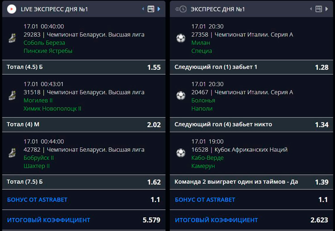Click the red LIVE play icon
Image resolution: width=335 pixels, height=231 pixels.
point(12,9)
